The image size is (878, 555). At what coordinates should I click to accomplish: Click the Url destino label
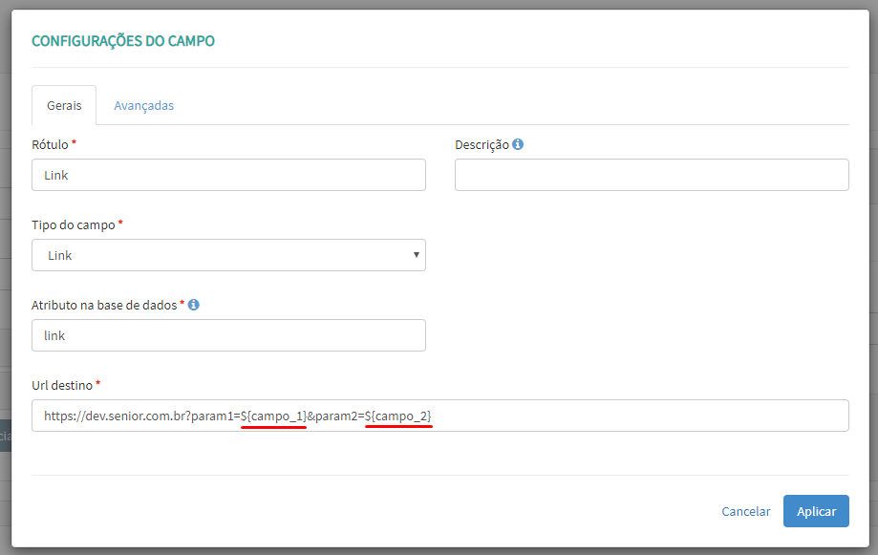pyautogui.click(x=62, y=385)
